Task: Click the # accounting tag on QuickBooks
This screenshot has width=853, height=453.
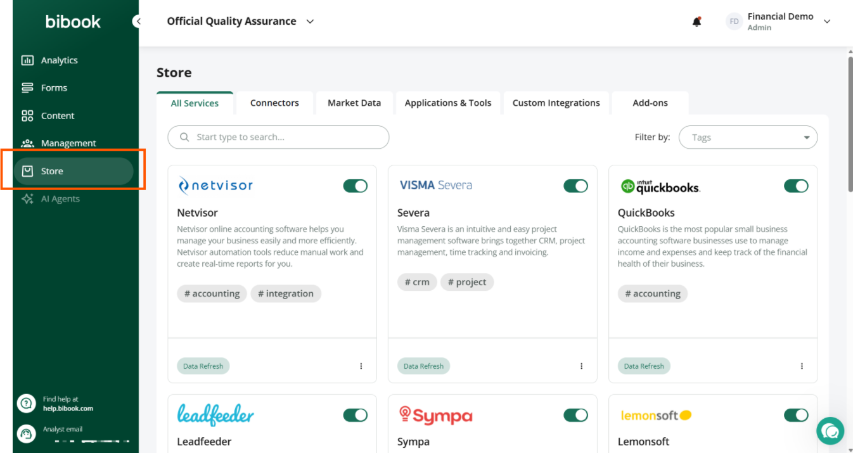Action: [653, 293]
